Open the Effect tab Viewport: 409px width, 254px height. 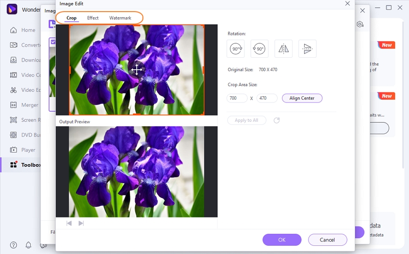93,18
